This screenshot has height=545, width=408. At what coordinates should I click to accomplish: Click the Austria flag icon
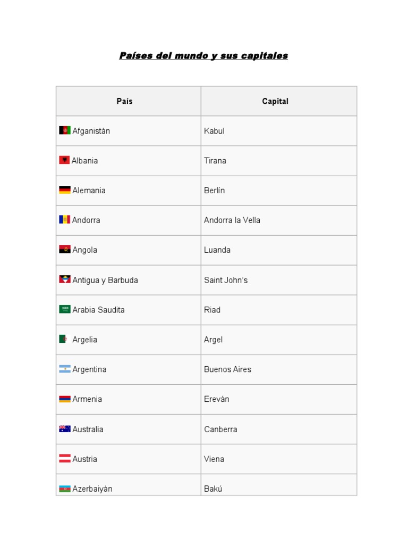[65, 459]
